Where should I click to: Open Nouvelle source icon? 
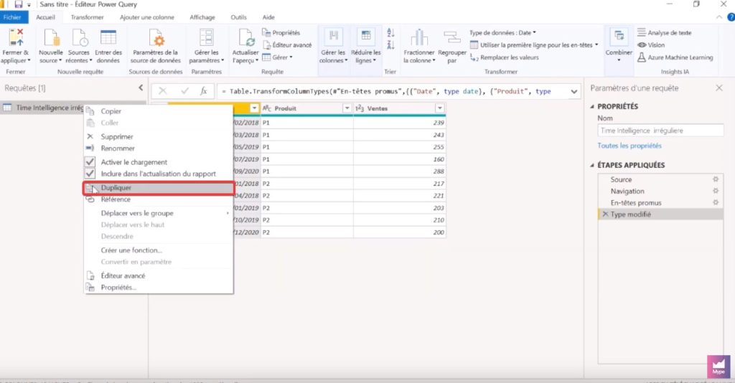(51, 37)
